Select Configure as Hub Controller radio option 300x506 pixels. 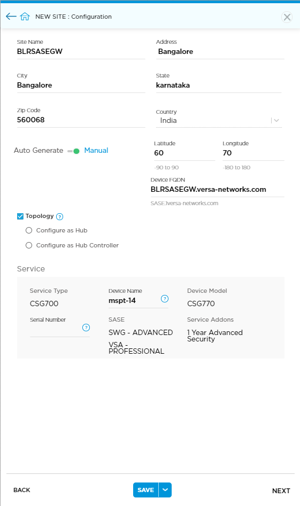pyautogui.click(x=29, y=245)
